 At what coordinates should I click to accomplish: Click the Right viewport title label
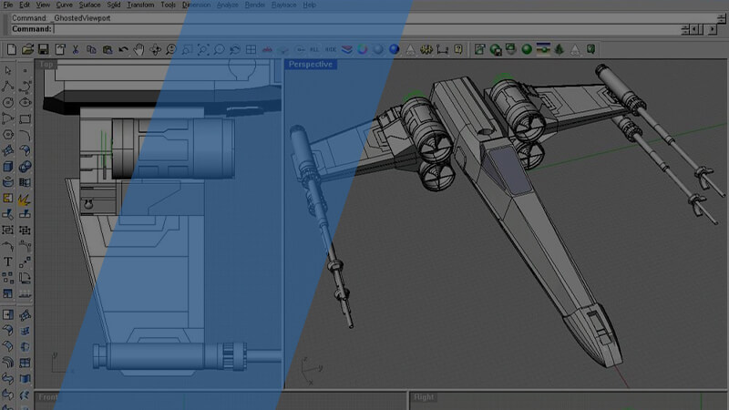[x=424, y=398]
